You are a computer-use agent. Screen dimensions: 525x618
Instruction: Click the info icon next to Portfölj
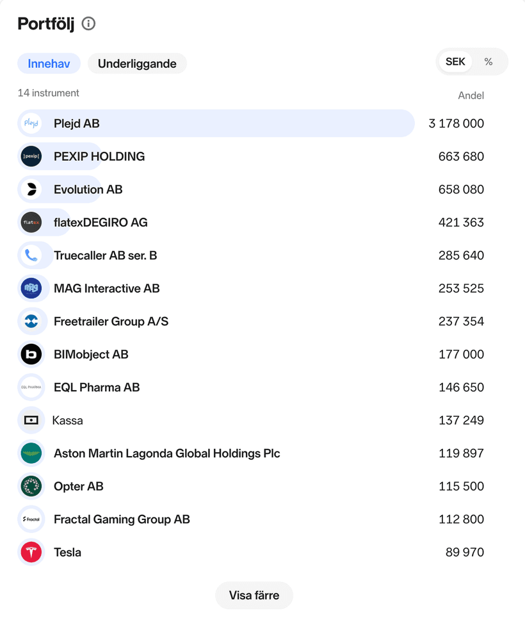pos(88,24)
